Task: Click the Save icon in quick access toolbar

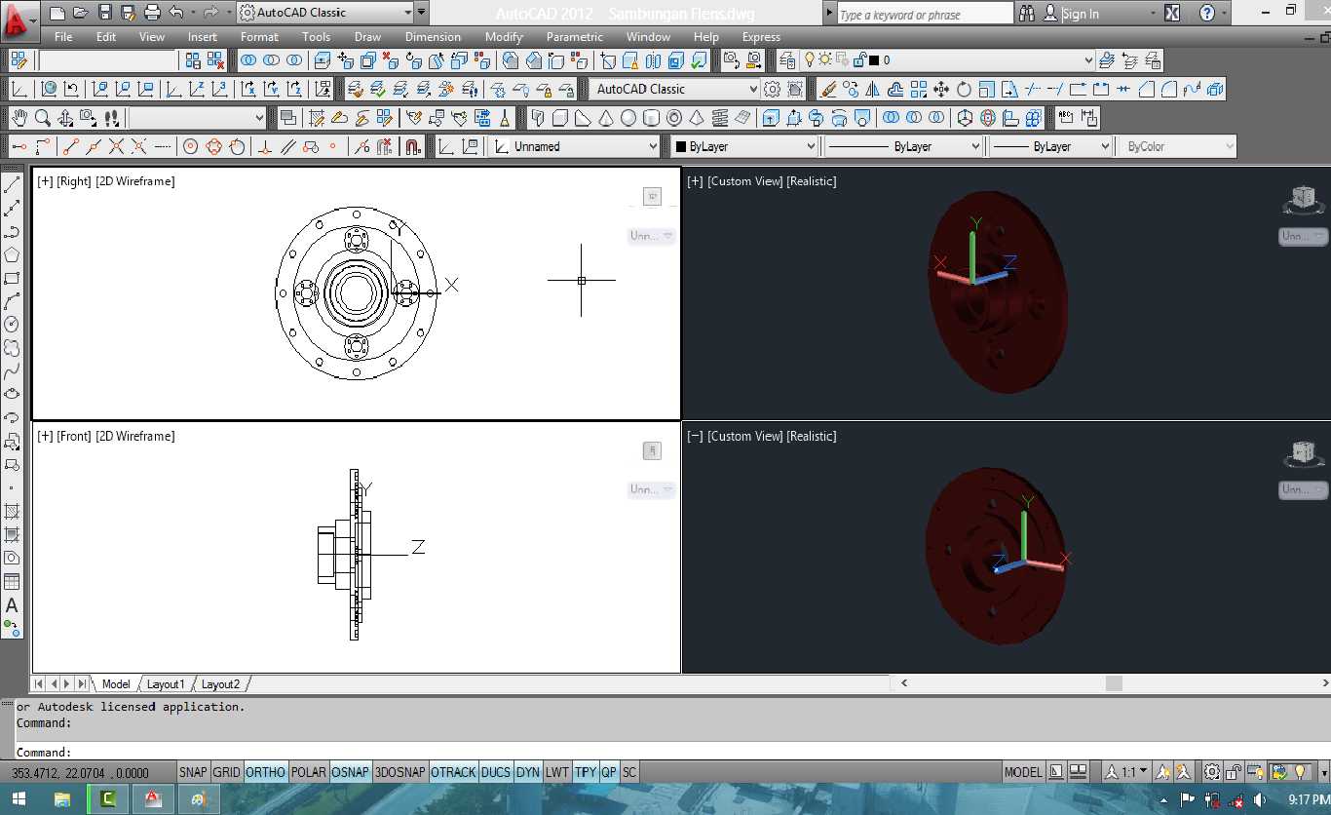Action: point(104,13)
